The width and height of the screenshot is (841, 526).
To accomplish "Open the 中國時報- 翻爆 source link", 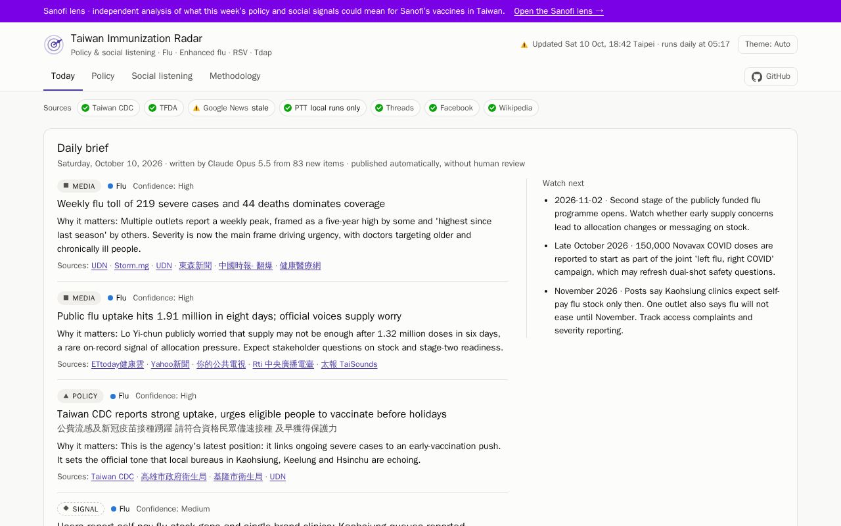I will coord(246,266).
